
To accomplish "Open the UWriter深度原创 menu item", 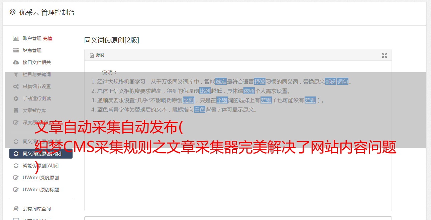I will point(41,178).
